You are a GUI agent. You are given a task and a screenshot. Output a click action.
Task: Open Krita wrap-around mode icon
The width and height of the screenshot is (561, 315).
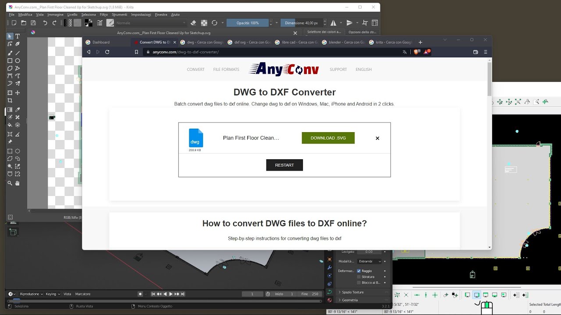tap(365, 23)
